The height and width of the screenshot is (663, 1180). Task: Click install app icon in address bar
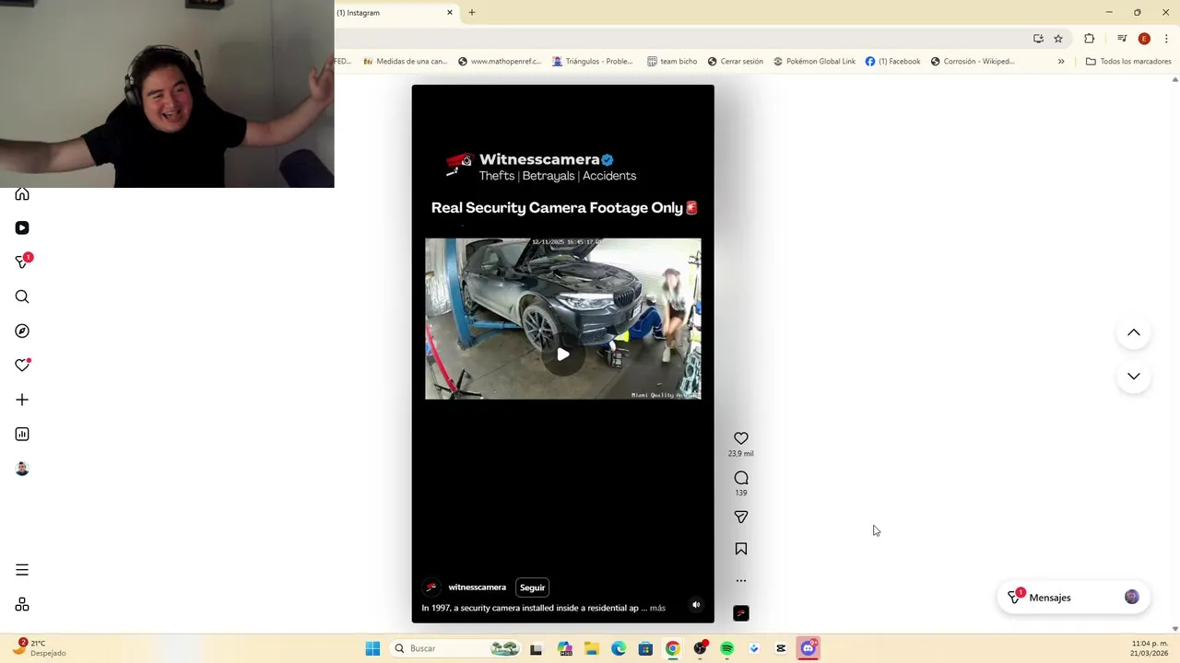(x=1038, y=39)
